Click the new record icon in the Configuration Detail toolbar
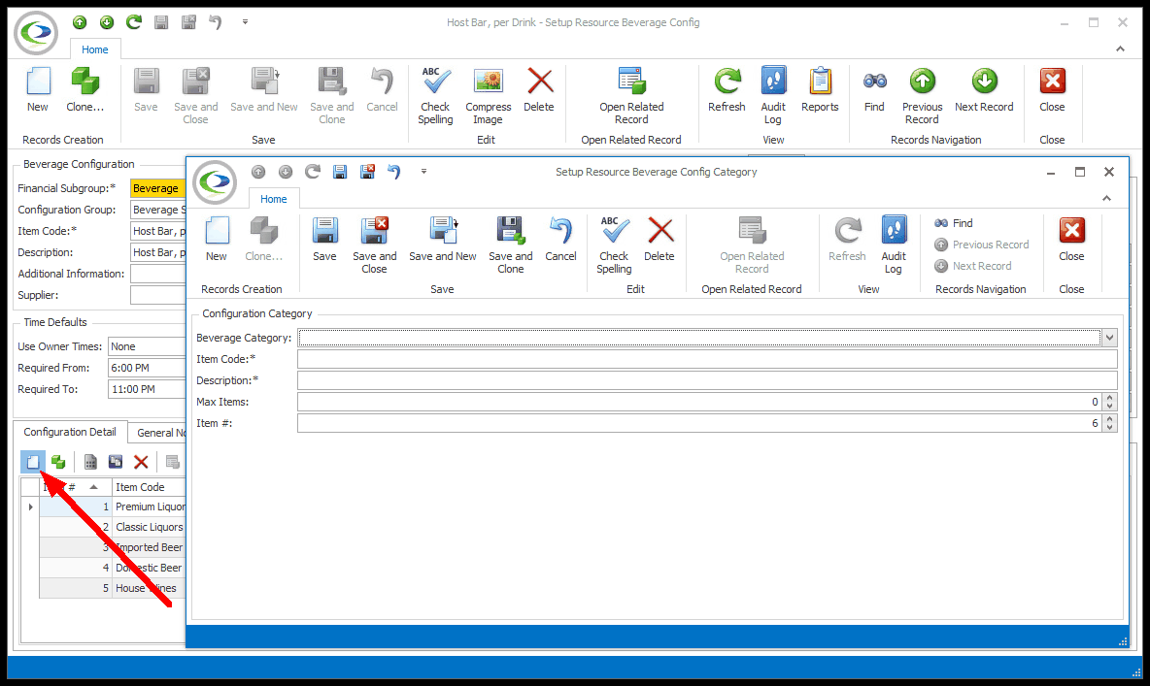 pyautogui.click(x=33, y=462)
